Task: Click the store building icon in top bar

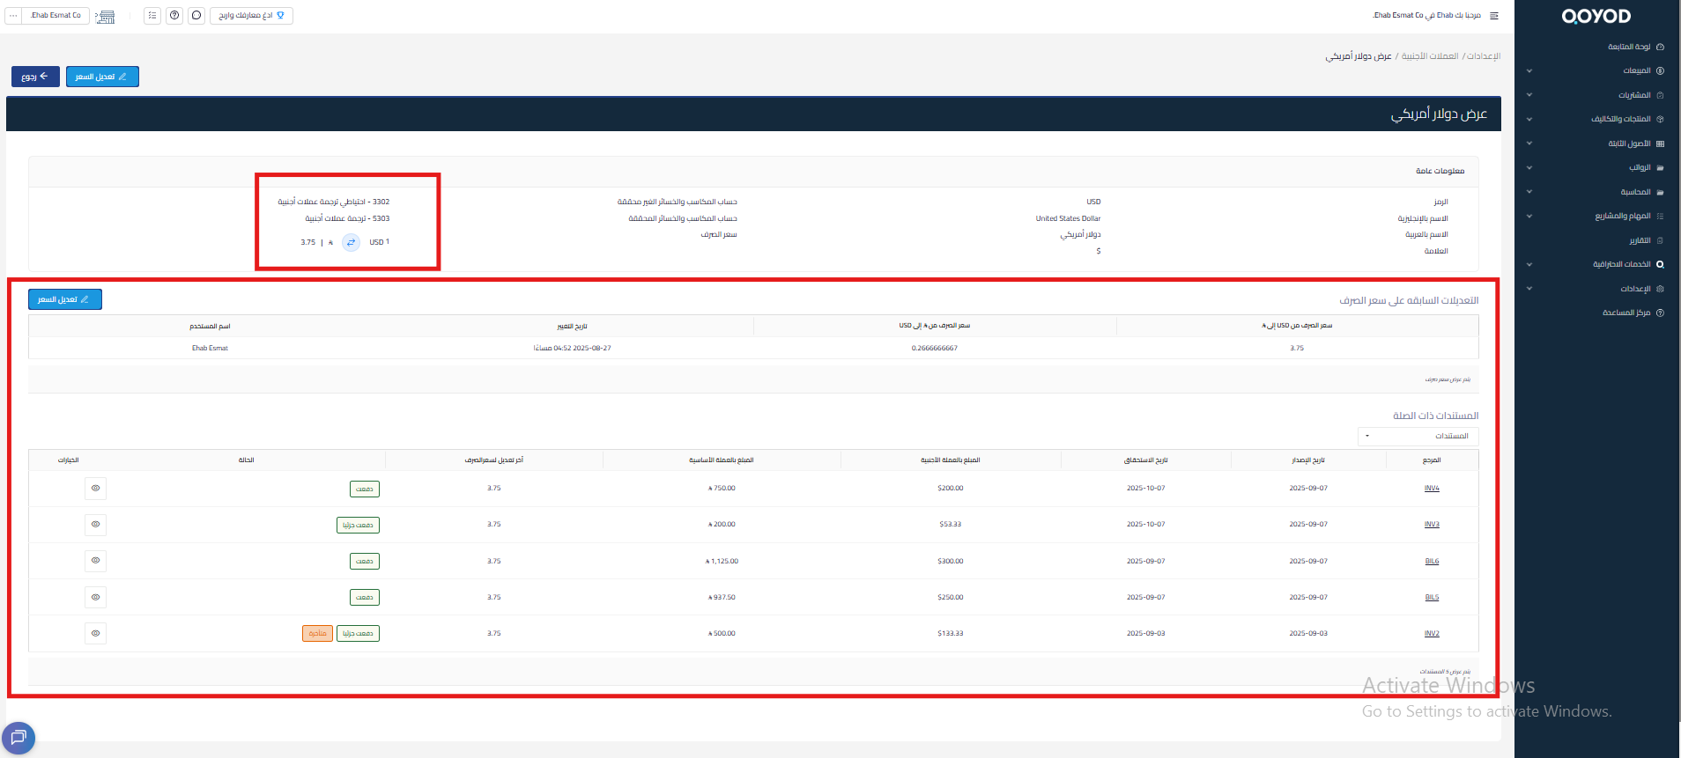Action: click(106, 16)
